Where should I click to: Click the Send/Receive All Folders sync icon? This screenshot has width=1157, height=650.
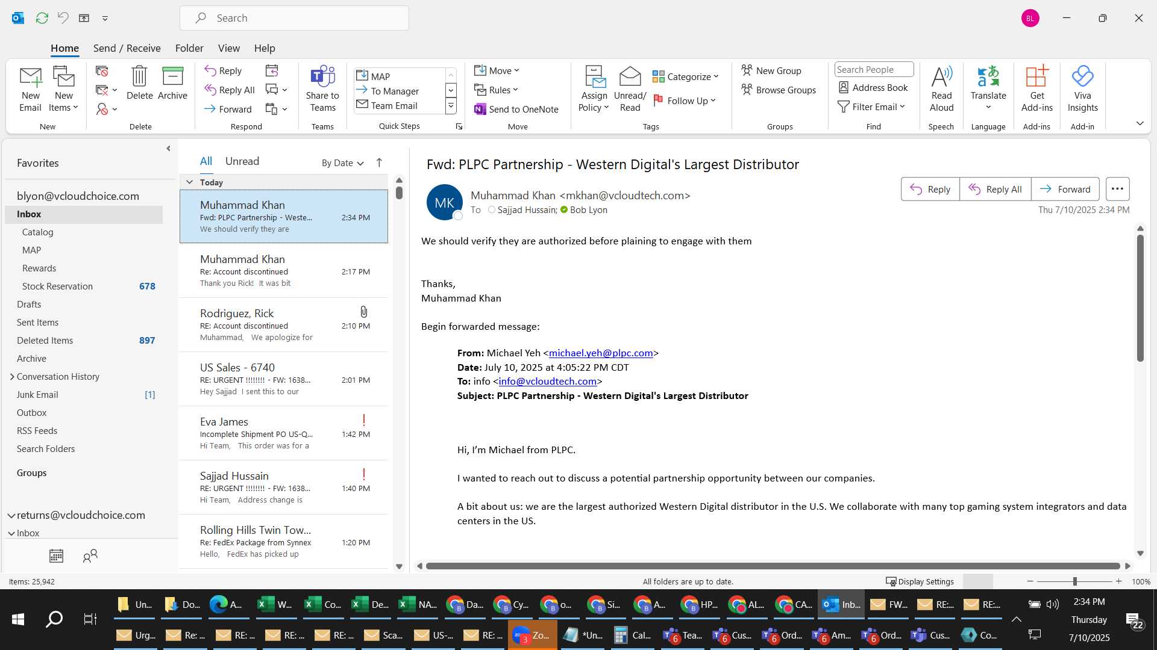[42, 18]
